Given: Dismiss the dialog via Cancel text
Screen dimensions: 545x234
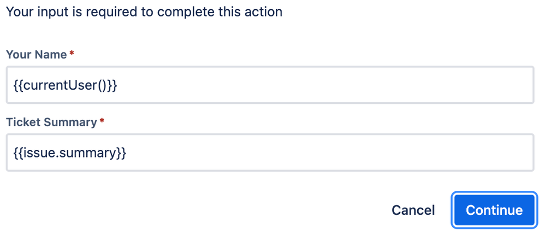Looking at the screenshot, I should coord(413,210).
